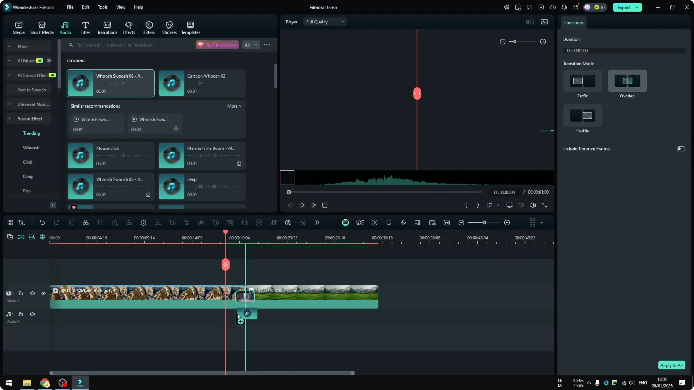Image resolution: width=694 pixels, height=390 pixels.
Task: Download the Memes-Vine Boom sound
Action: pos(239,164)
